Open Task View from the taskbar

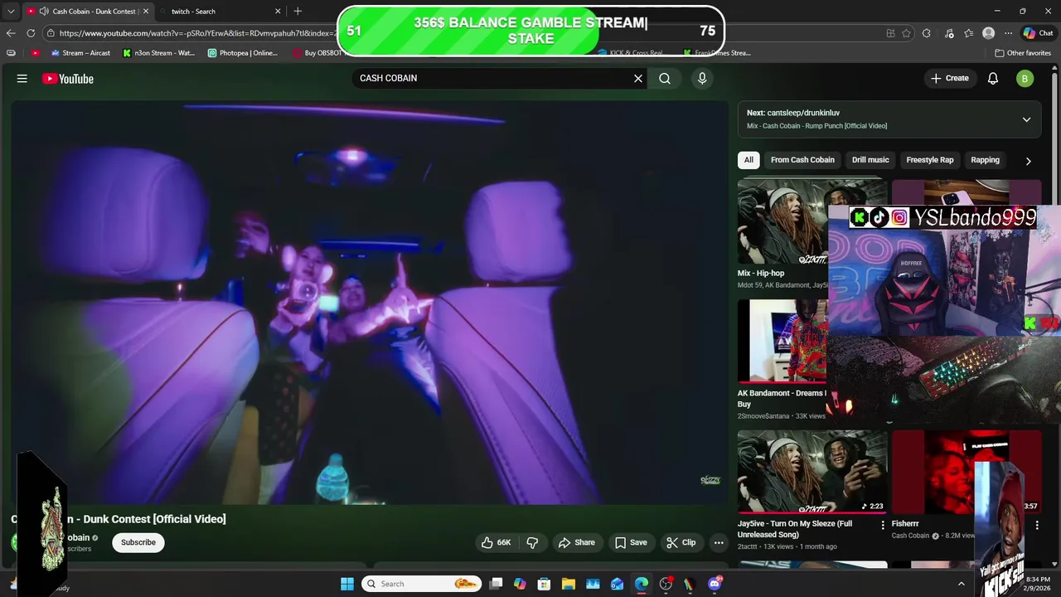[x=496, y=584]
